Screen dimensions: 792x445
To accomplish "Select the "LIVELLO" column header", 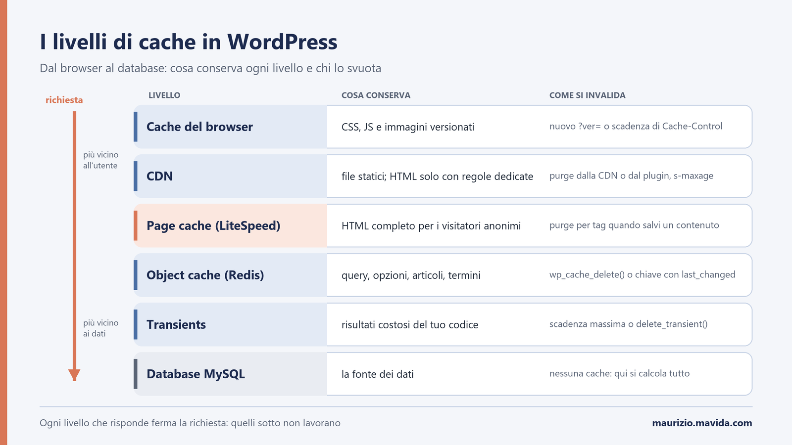I will pos(164,95).
